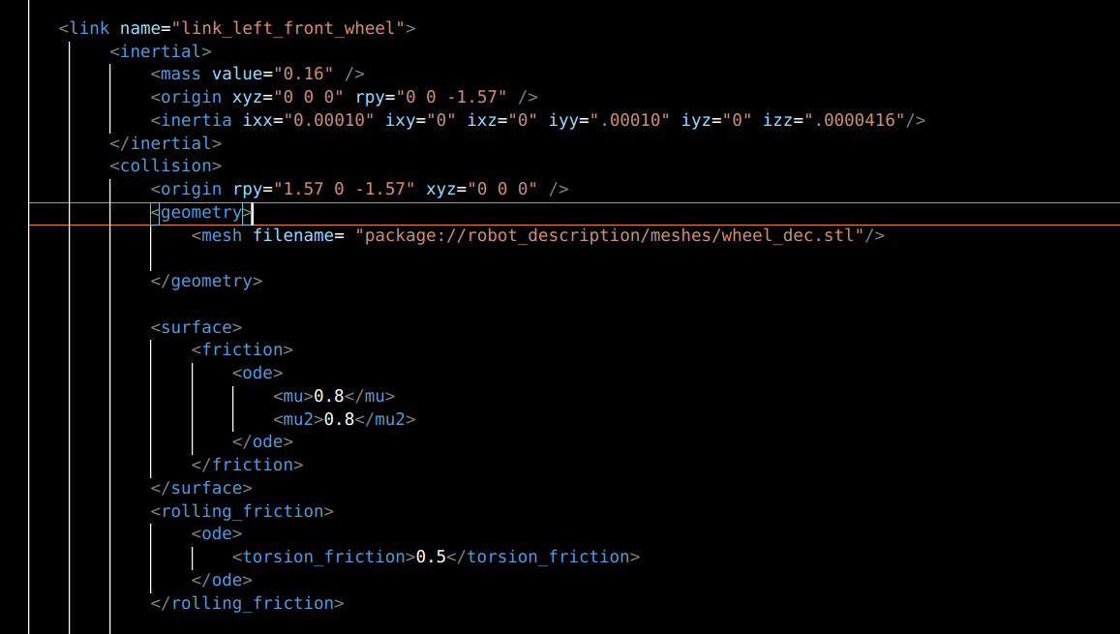Screen dimensions: 1120x634
Task: Click the closing geometry tag
Action: click(206, 282)
